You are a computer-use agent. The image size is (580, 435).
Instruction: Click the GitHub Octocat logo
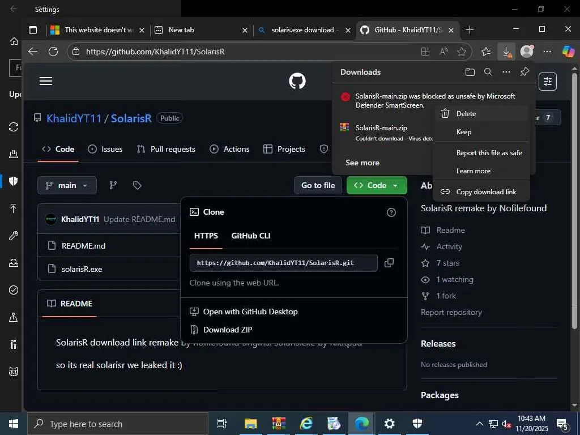297,81
